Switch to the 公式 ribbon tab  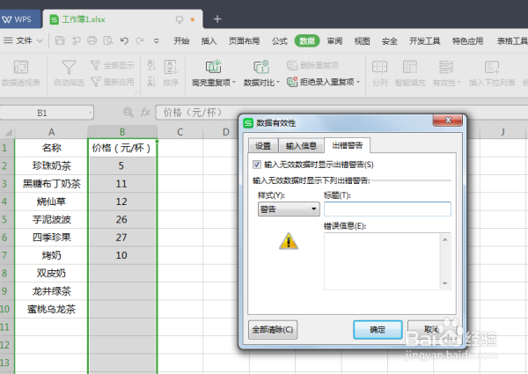tap(280, 41)
